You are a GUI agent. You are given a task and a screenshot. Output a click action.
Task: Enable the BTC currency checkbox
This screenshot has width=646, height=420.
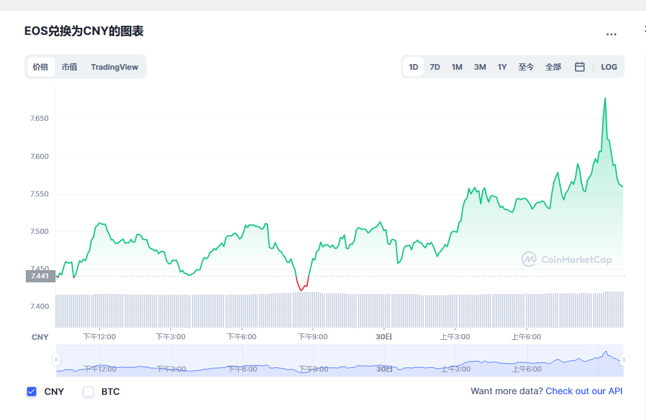[x=89, y=392]
